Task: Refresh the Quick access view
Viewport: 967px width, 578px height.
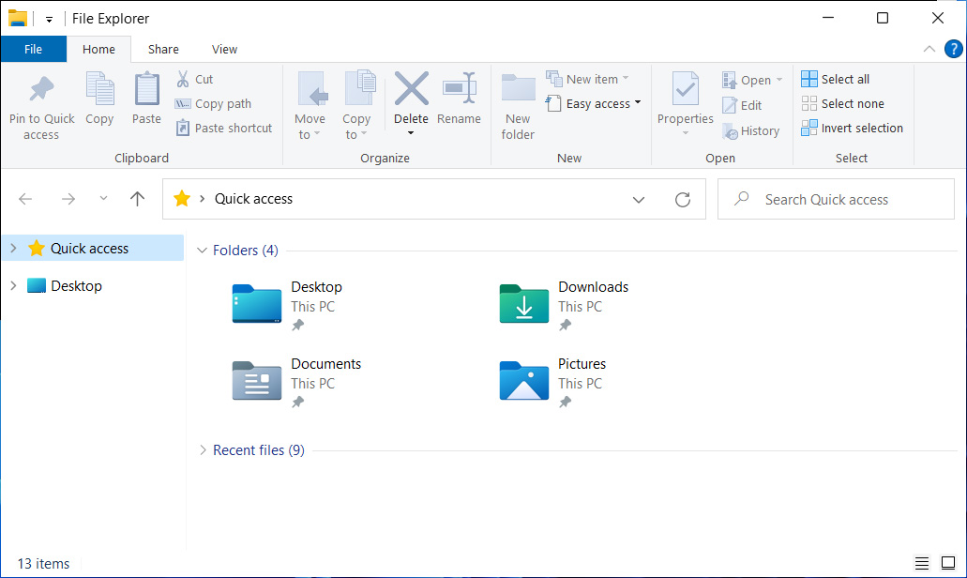Action: (683, 199)
